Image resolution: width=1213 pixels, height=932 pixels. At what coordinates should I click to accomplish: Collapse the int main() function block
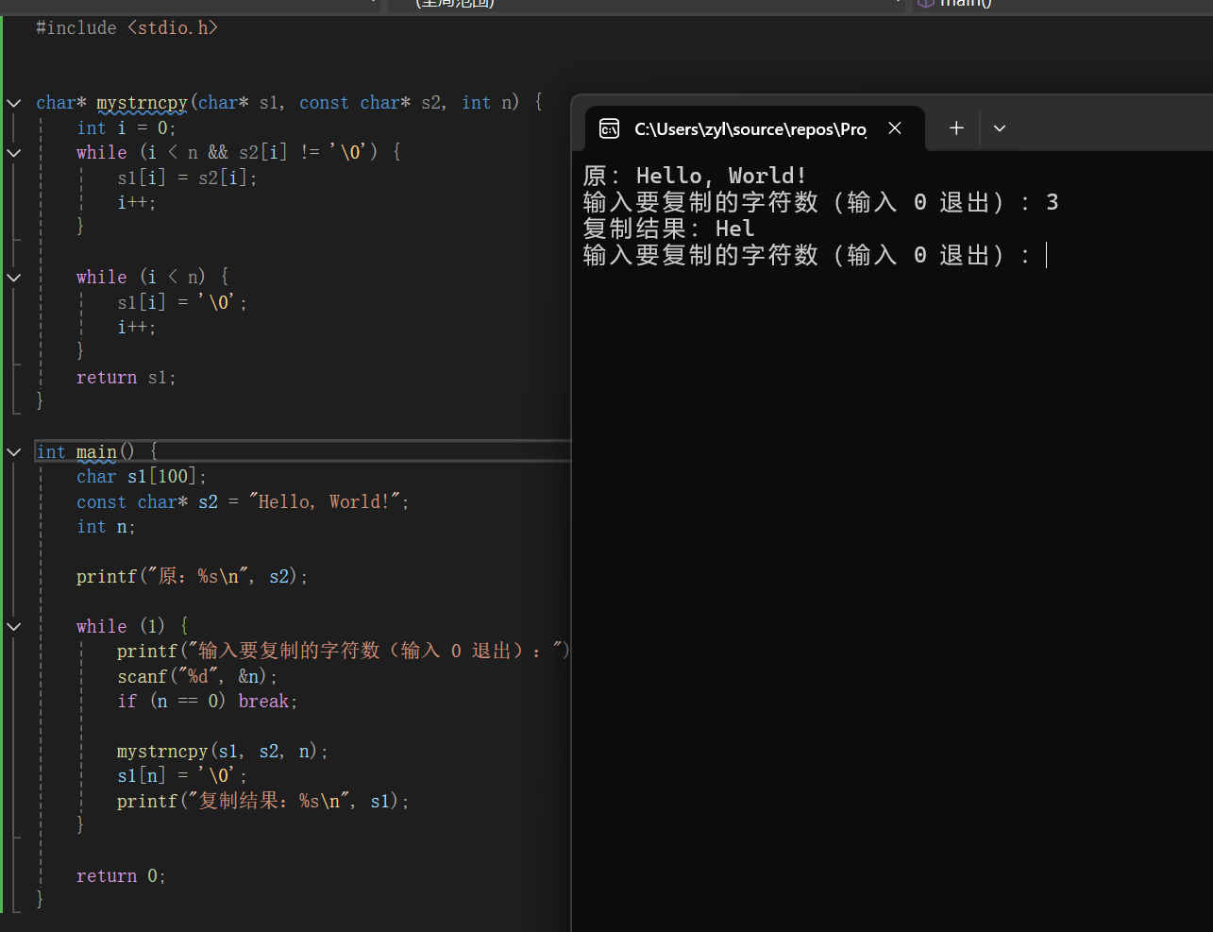[13, 452]
